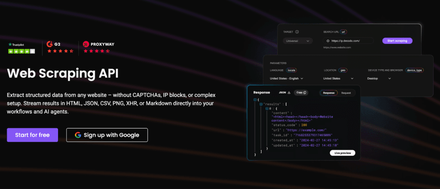Viewport: 440px width, 189px height.
Task: Collapse the "results" array node
Action: 261,104
